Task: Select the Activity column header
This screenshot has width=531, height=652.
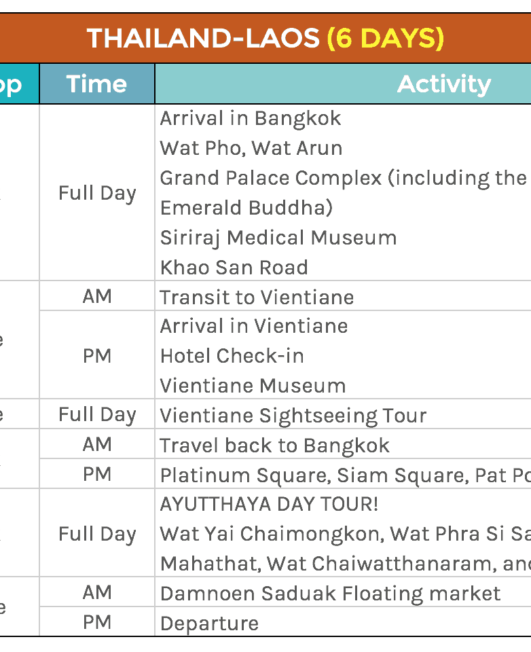Action: pyautogui.click(x=443, y=84)
